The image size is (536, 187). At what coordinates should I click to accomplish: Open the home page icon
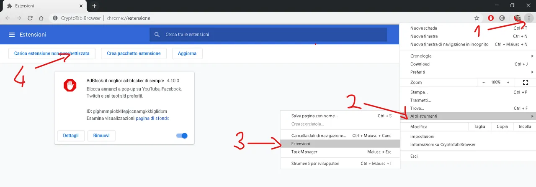(x=41, y=18)
